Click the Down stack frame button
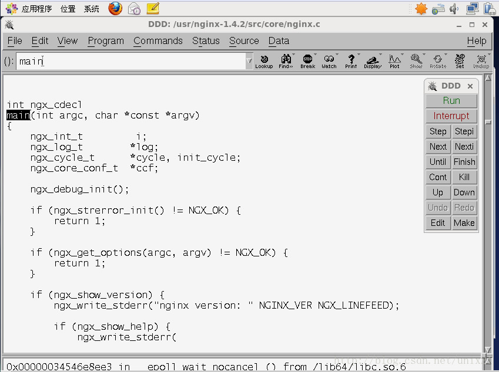Image resolution: width=499 pixels, height=372 pixels. 464,192
